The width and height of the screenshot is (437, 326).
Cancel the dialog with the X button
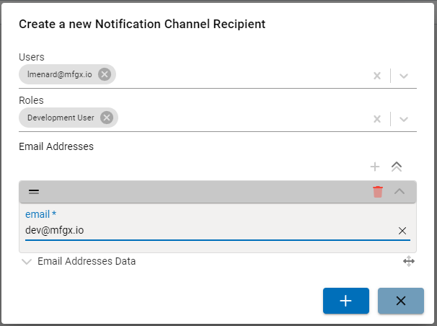[x=400, y=301]
